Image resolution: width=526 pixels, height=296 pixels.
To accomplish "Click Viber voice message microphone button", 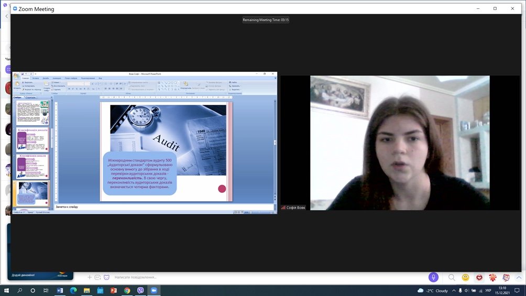I will [x=433, y=277].
